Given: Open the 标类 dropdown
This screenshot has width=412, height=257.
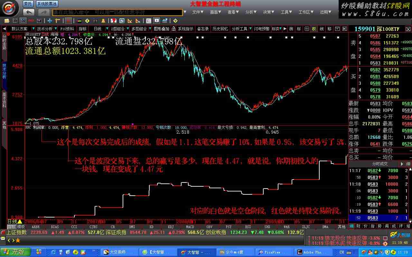Looking at the screenshot, I should click(280, 29).
